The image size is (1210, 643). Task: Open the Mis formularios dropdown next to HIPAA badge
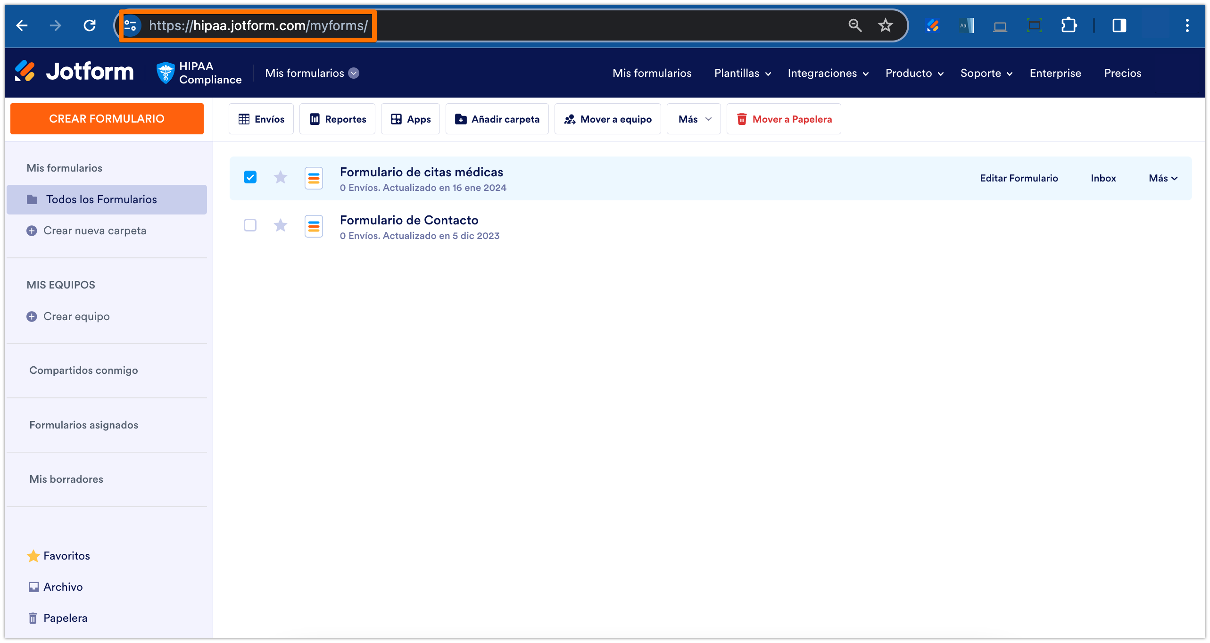click(x=312, y=73)
